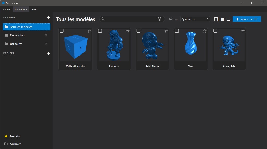Open the Trier par sort dropdown
This screenshot has width=267, height=149.
(x=195, y=19)
